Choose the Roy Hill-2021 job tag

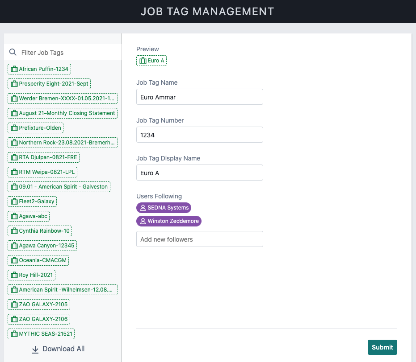pos(32,275)
